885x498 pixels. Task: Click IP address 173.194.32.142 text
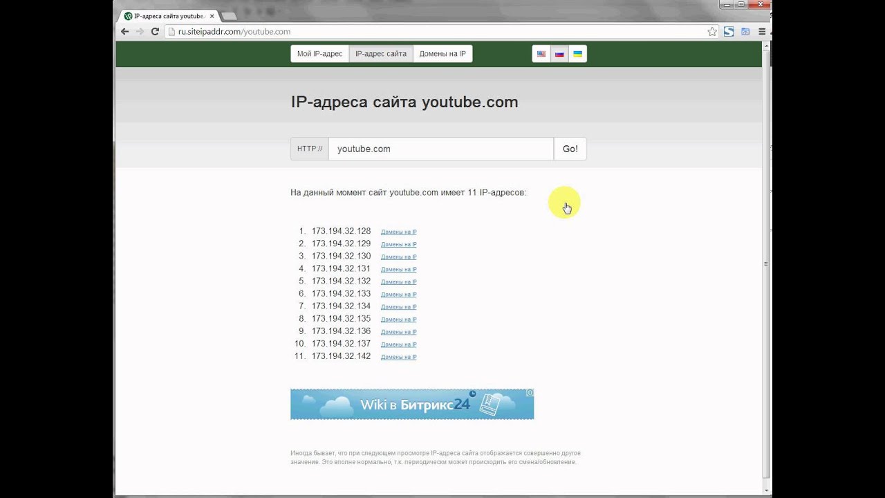(341, 356)
